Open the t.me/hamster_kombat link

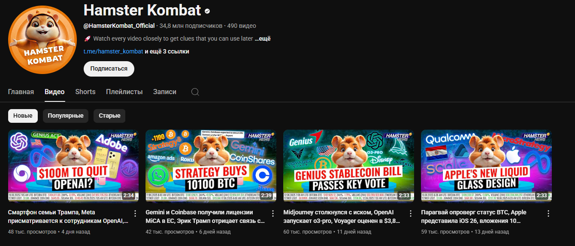pyautogui.click(x=113, y=51)
